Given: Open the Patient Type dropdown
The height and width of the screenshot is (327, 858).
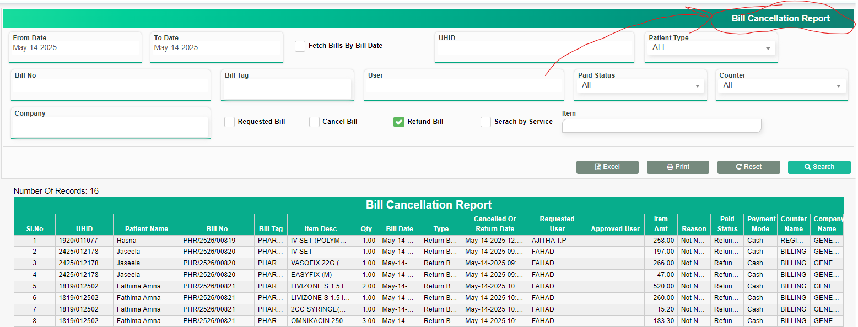Looking at the screenshot, I should click(x=710, y=48).
